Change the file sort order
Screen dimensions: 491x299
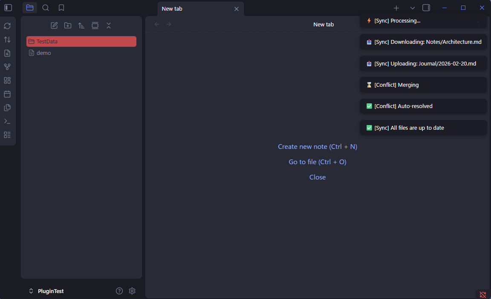[81, 26]
